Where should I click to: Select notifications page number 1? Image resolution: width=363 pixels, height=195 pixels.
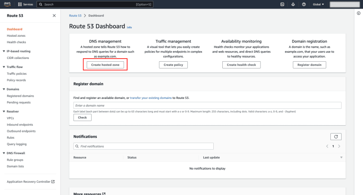point(333,146)
